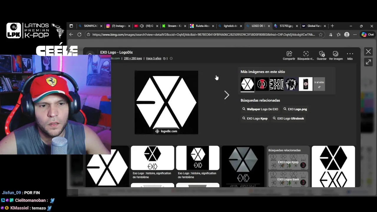Open the browser profile avatar

(x=347, y=34)
